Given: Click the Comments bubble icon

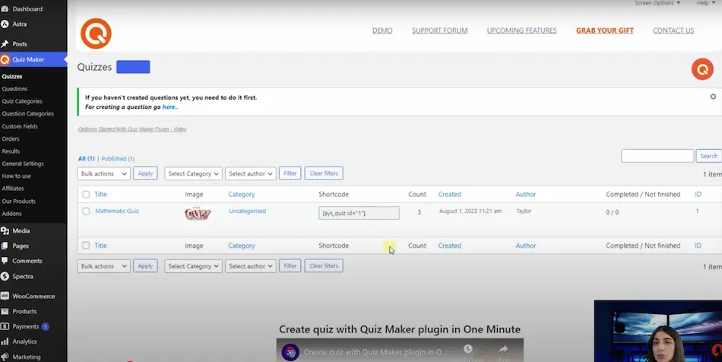Looking at the screenshot, I should [x=5, y=261].
